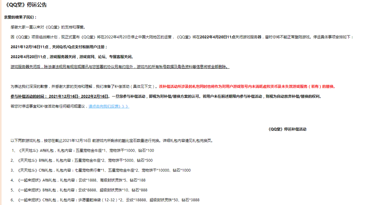
Task: Select item 2 '《天天炫斗》B档礼包'
Action: (82, 161)
